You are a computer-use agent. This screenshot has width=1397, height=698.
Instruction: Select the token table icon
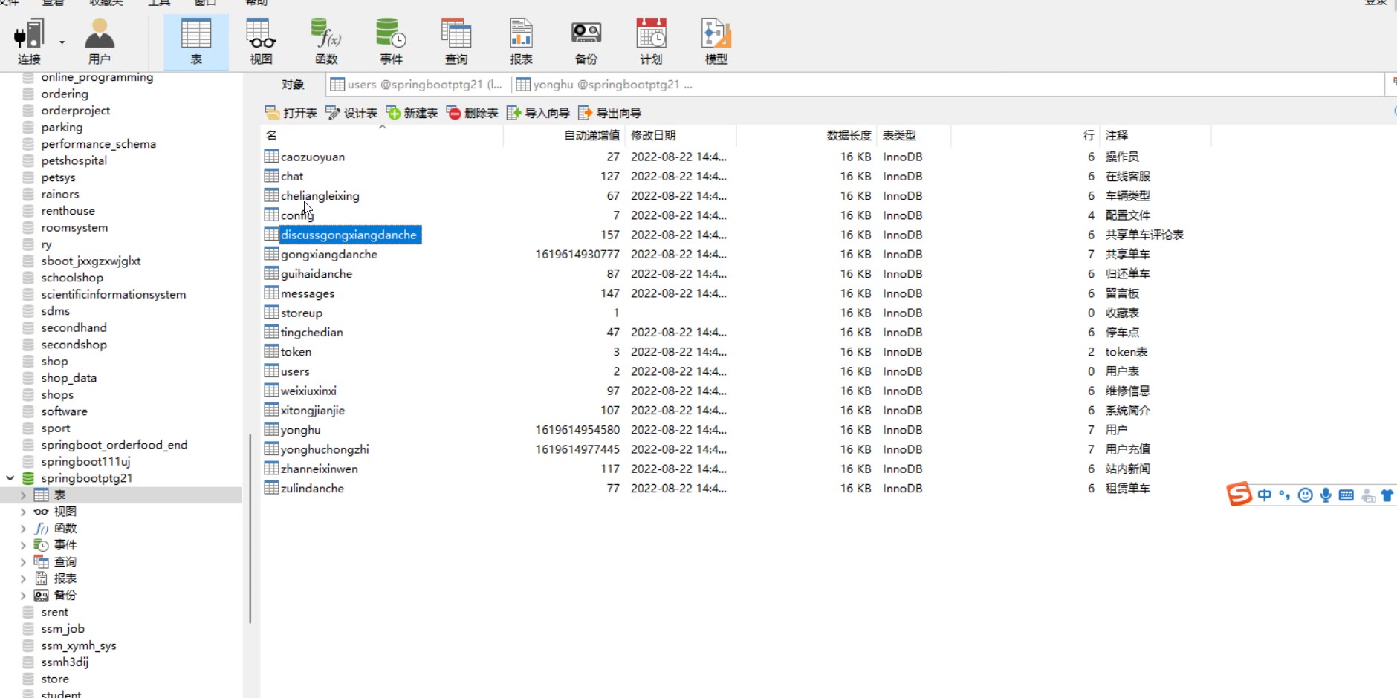click(271, 351)
